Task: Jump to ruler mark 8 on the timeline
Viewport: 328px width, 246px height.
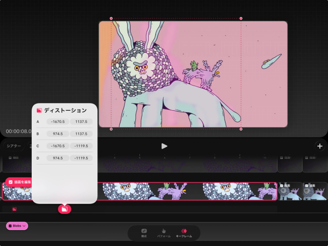Action: click(x=215, y=157)
